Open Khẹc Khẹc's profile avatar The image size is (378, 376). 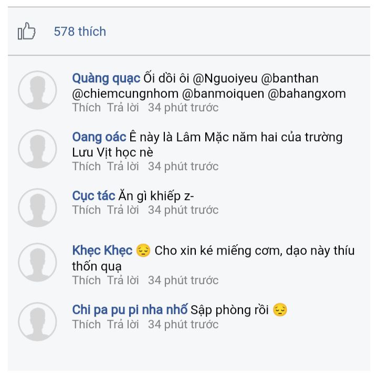[37, 263]
